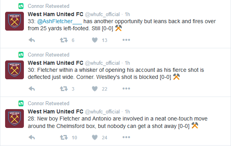The width and height of the screenshot is (231, 146).
Task: Click West Ham crest avatar on third tweet
Action: 14,119
